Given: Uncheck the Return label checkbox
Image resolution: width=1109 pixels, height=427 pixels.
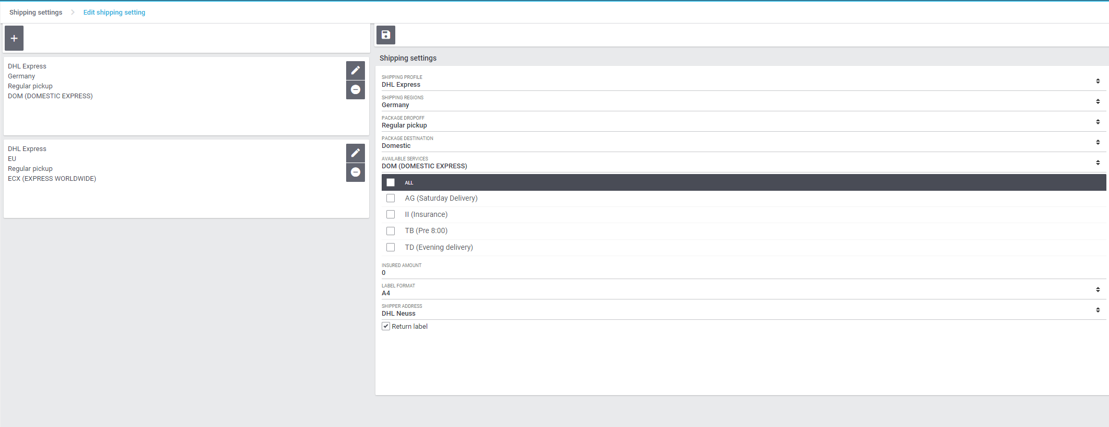Looking at the screenshot, I should (x=386, y=326).
